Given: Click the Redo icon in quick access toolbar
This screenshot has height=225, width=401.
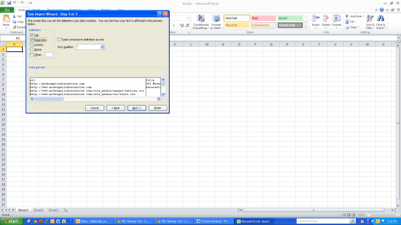Looking at the screenshot, I should (x=22, y=3).
